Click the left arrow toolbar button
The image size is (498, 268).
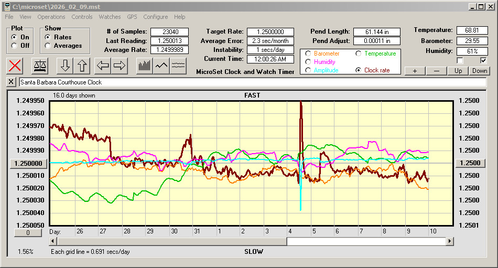(103, 66)
